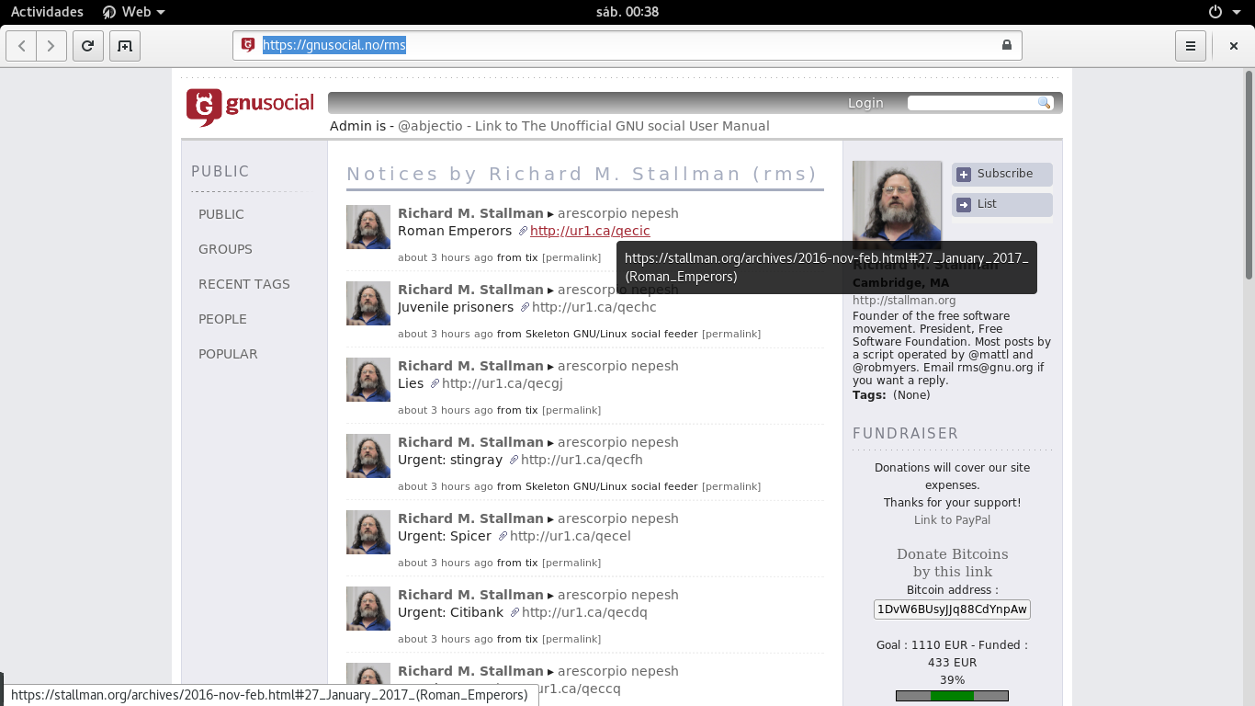Image resolution: width=1255 pixels, height=706 pixels.
Task: Click the plus icon on Subscribe button
Action: [x=964, y=174]
